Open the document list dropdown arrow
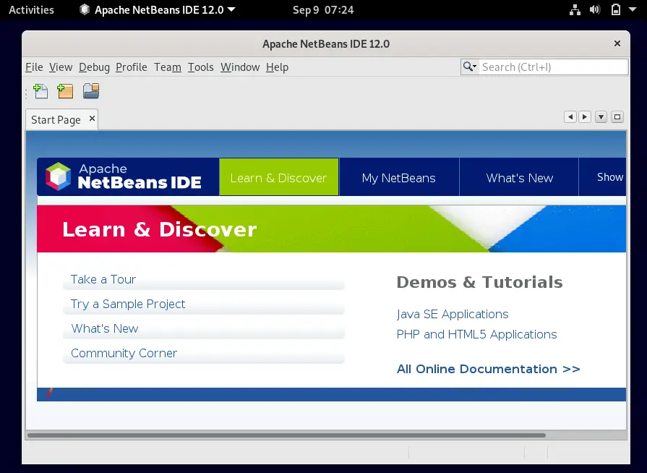 601,117
